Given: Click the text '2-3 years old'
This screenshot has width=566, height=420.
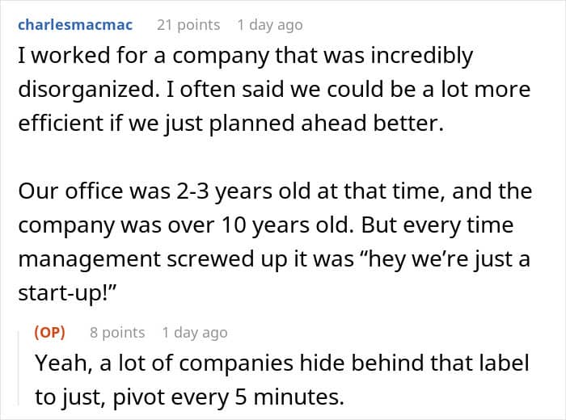Looking at the screenshot, I should pyautogui.click(x=243, y=191).
